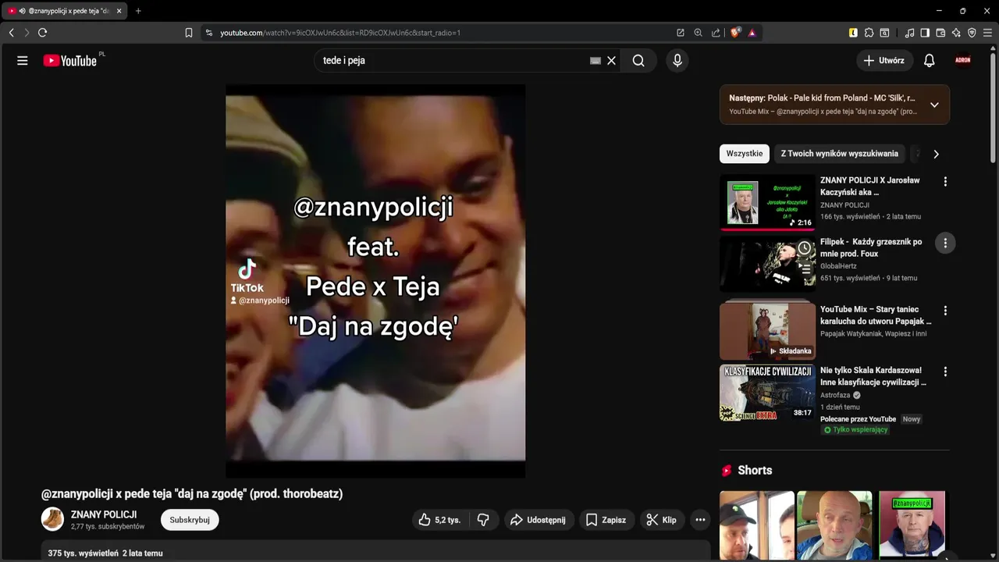Click the share icon in the address bar

point(716,33)
